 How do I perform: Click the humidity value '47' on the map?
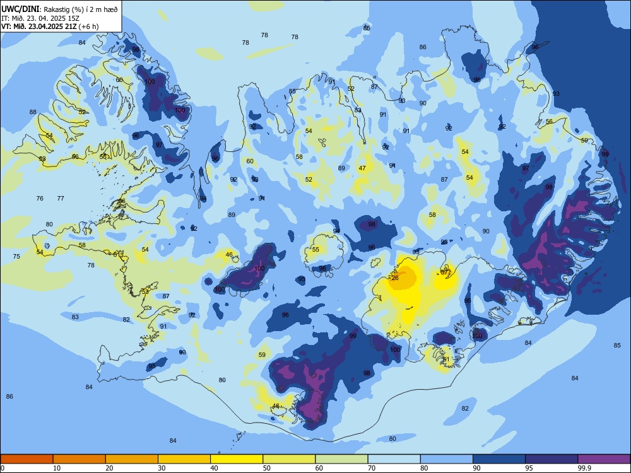click(362, 168)
